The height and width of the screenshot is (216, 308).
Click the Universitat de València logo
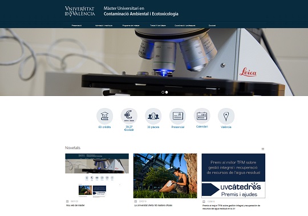tap(80, 11)
